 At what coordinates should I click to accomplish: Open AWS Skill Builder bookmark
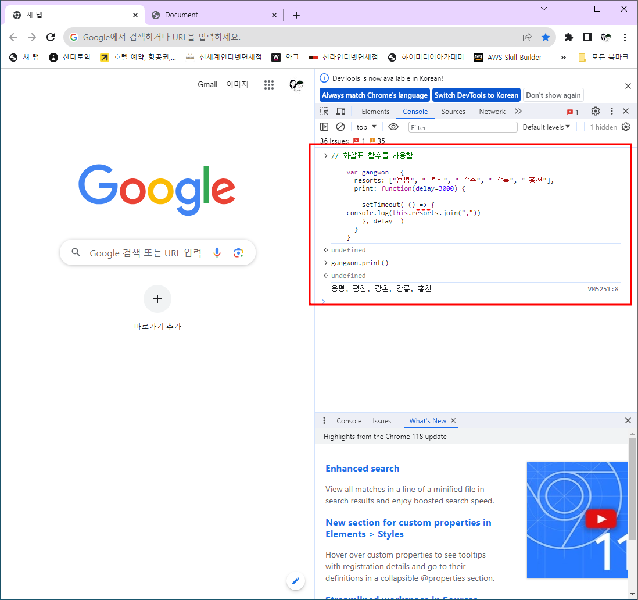[508, 58]
